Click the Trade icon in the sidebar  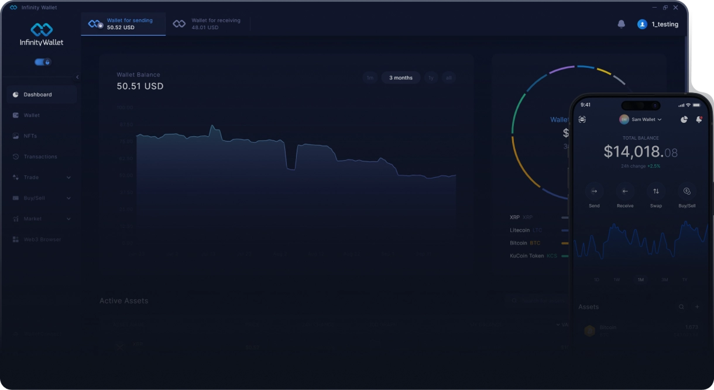16,177
